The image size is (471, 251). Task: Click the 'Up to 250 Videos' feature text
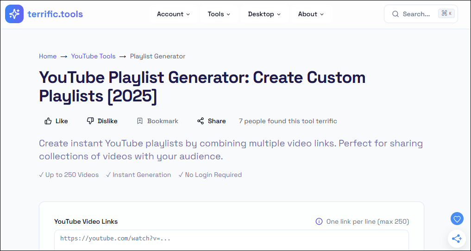tap(69, 175)
